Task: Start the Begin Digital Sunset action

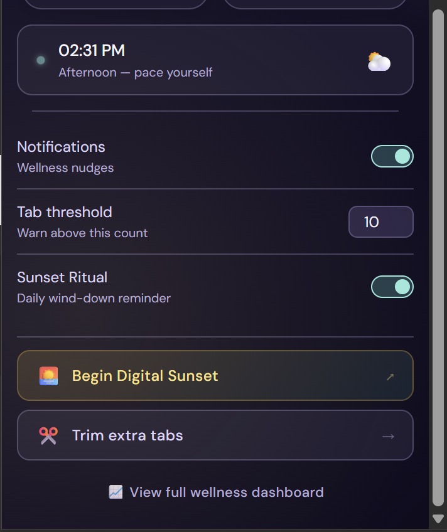Action: [x=215, y=376]
